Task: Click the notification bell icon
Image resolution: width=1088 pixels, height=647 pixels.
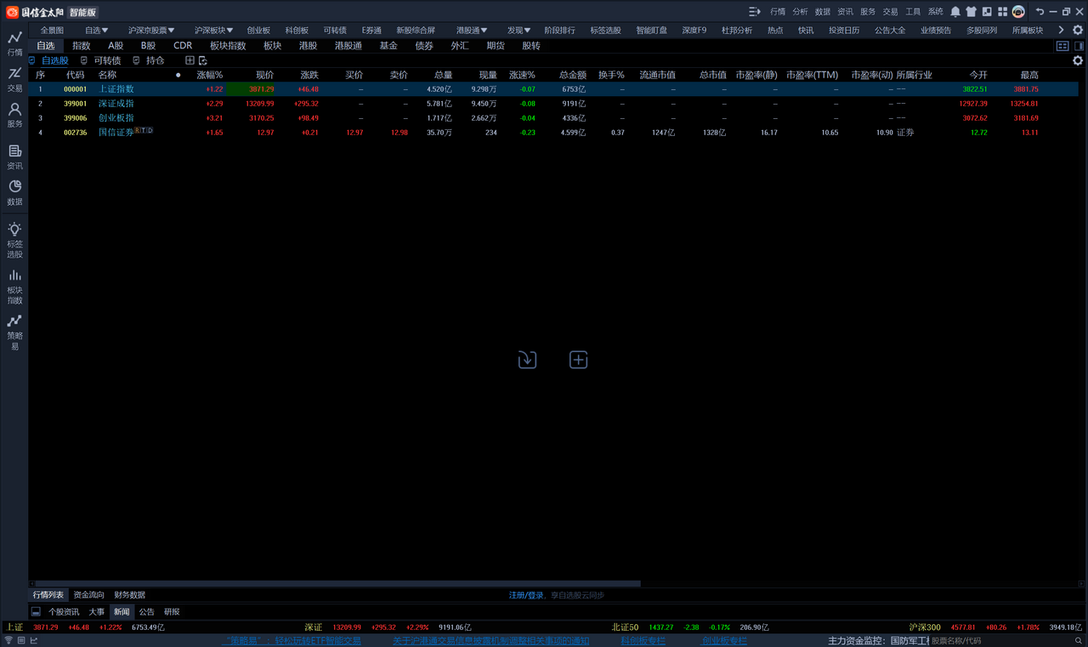Action: click(x=955, y=12)
